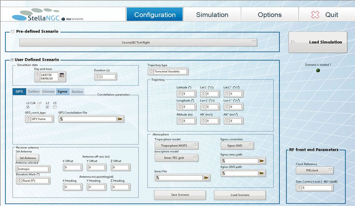Click the Lon L'' (°/s²) value field
Image resolution: width=355 pixels, height=206 pixels.
coord(235,107)
